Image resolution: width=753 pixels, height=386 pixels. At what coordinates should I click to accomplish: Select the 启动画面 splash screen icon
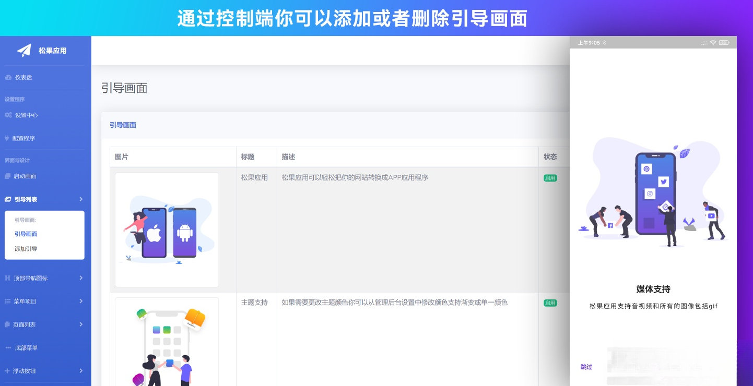coord(7,176)
